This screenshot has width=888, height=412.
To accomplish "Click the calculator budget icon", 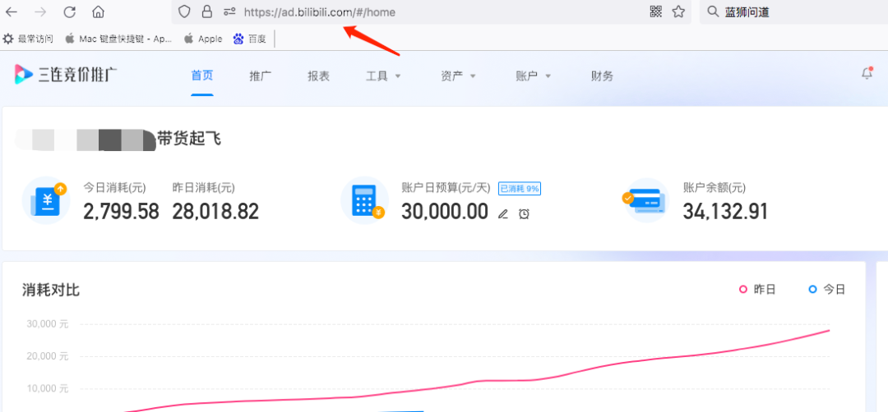I will tap(365, 200).
